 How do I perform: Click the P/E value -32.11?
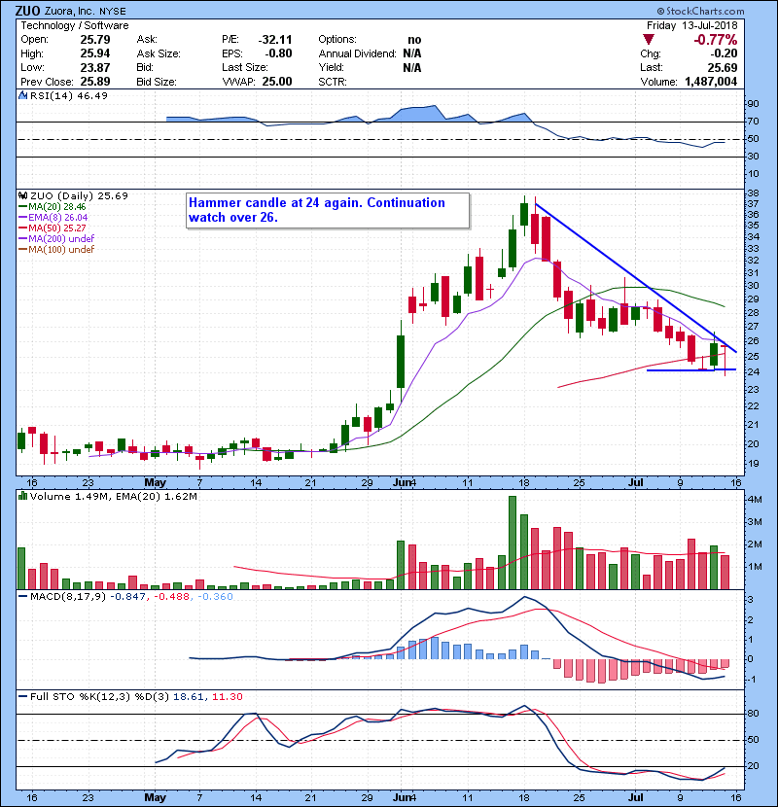coord(275,40)
